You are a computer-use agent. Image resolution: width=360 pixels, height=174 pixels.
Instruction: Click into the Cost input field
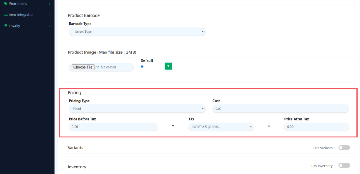coord(281,109)
